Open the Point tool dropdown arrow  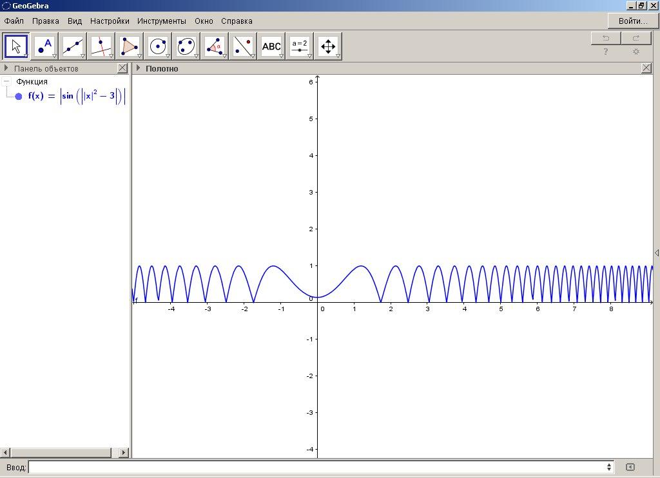tap(54, 56)
